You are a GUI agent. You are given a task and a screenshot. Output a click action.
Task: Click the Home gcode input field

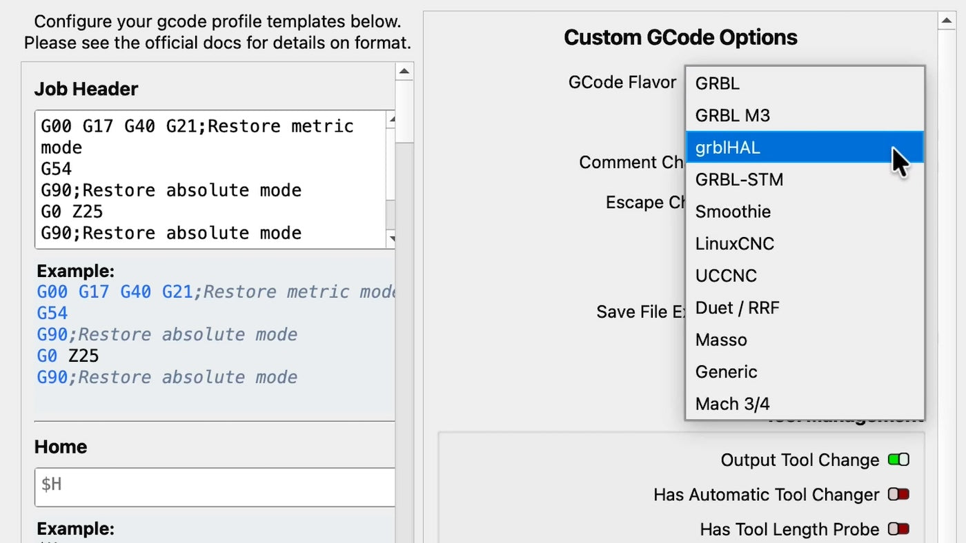click(x=215, y=486)
